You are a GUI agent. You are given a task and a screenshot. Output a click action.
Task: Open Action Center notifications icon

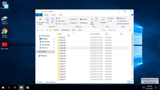tap(156, 87)
